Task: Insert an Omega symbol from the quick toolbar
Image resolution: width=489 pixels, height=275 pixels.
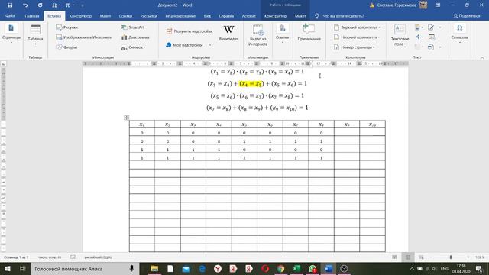Action: (x=54, y=5)
